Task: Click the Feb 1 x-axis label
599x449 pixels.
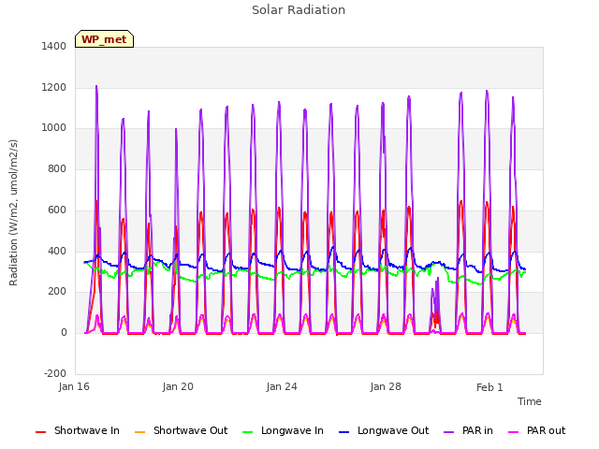Action: click(489, 387)
